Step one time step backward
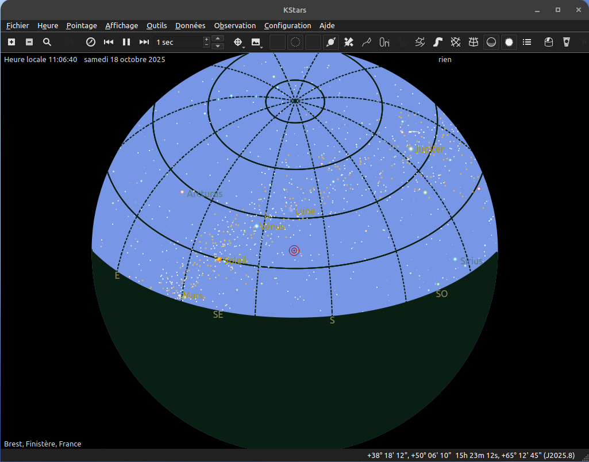This screenshot has width=589, height=462. pyautogui.click(x=108, y=42)
